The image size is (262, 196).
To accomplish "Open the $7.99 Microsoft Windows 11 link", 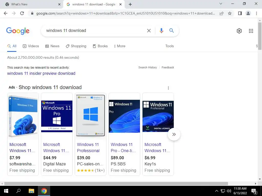I will pyautogui.click(x=23, y=148).
